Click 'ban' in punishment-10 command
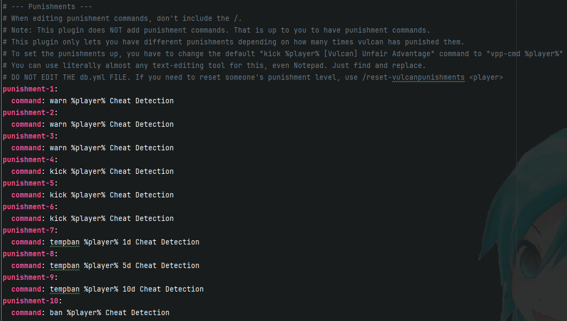 click(56, 312)
